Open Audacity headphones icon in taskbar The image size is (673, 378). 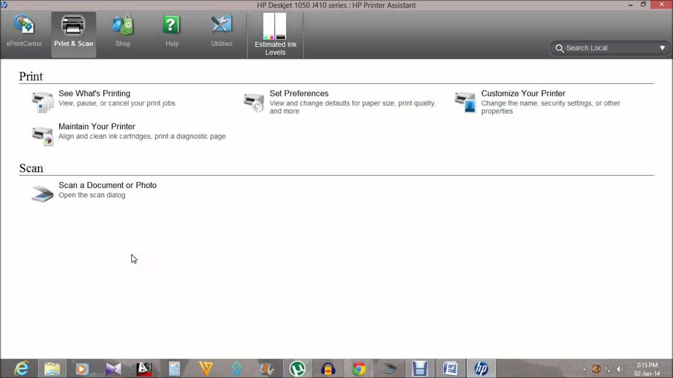(x=328, y=369)
